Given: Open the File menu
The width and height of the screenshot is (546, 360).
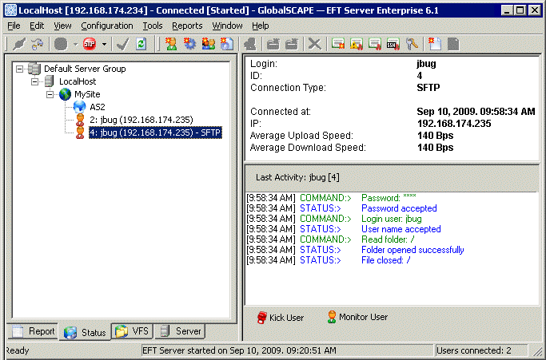Looking at the screenshot, I should 14,26.
